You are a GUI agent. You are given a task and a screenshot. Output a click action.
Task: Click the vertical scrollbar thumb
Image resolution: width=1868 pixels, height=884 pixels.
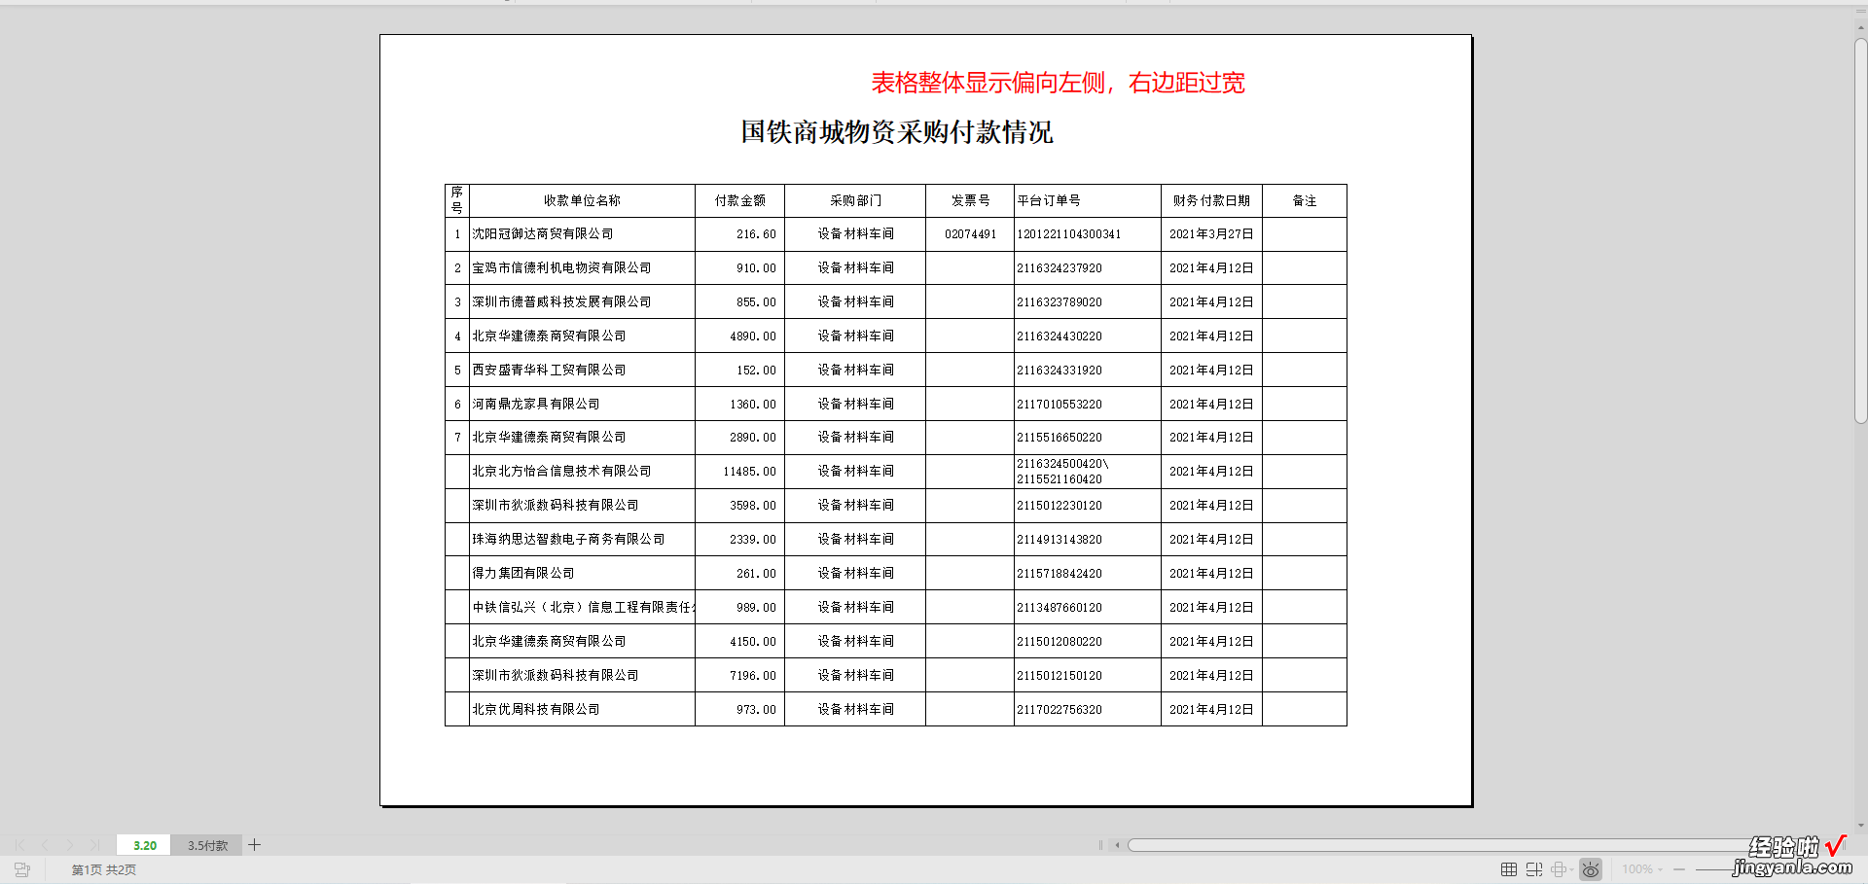point(1860,231)
